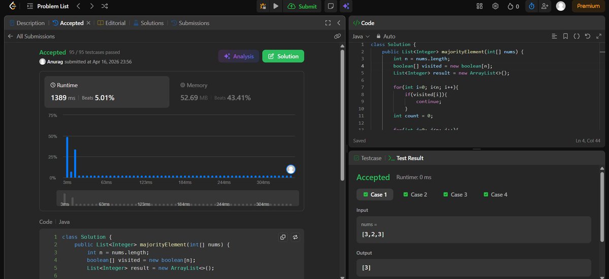Go to next problem chevron
Viewport: 609px width, 279px height.
pos(91,6)
